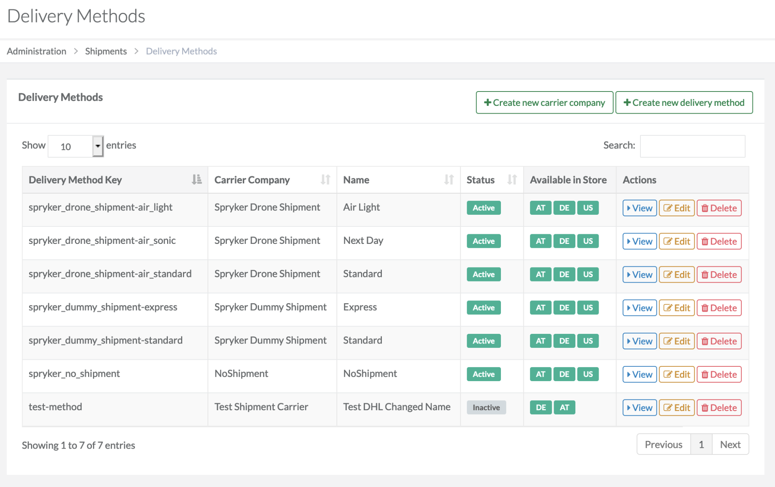Screen dimensions: 775x487
Task: Click the Inactive status badge of test-method
Action: pyautogui.click(x=486, y=408)
